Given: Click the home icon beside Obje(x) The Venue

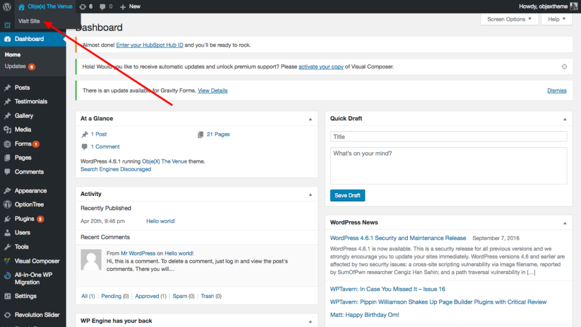Looking at the screenshot, I should click(22, 7).
